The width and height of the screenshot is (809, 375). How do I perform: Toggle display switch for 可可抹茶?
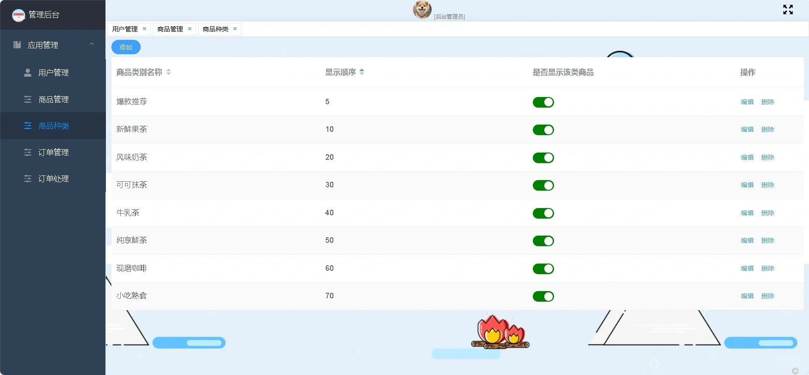543,185
